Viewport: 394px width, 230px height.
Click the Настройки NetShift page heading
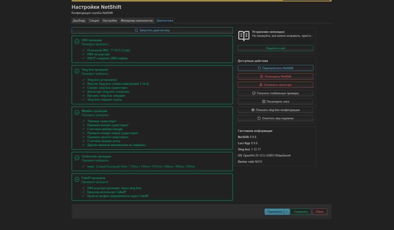click(96, 7)
